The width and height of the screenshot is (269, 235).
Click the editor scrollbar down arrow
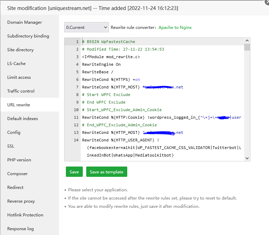(247, 158)
